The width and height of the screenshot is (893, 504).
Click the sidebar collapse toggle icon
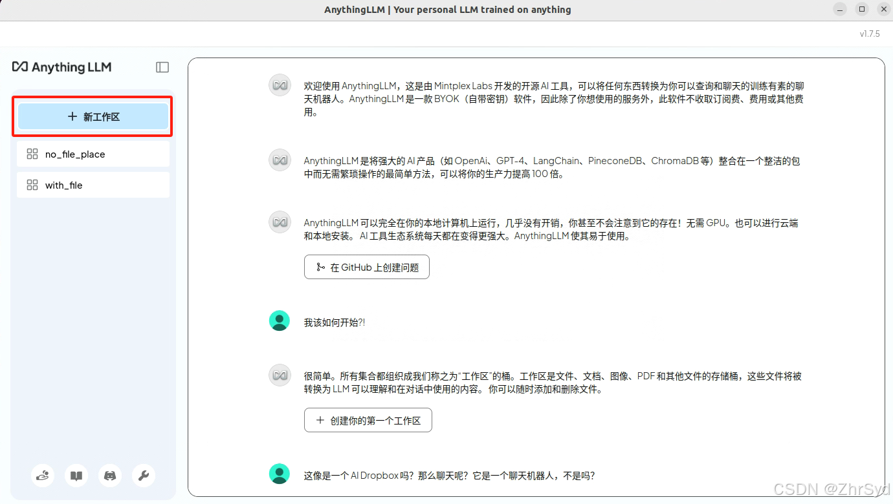[162, 67]
